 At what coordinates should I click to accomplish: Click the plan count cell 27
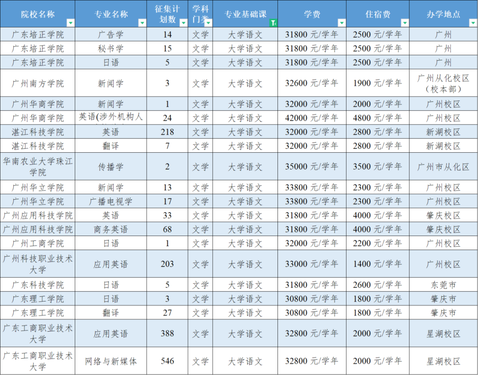coord(167,313)
